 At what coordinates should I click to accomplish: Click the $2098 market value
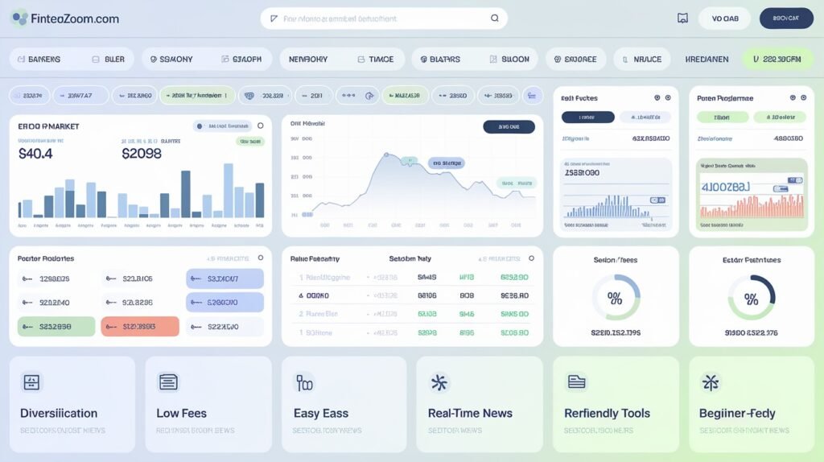pos(142,154)
